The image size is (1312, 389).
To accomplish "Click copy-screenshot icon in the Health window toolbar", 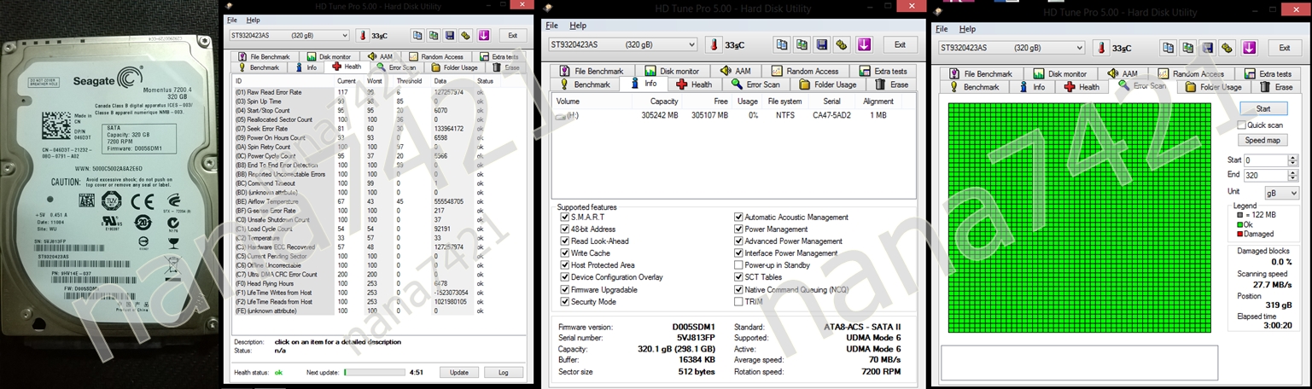I will pos(434,35).
